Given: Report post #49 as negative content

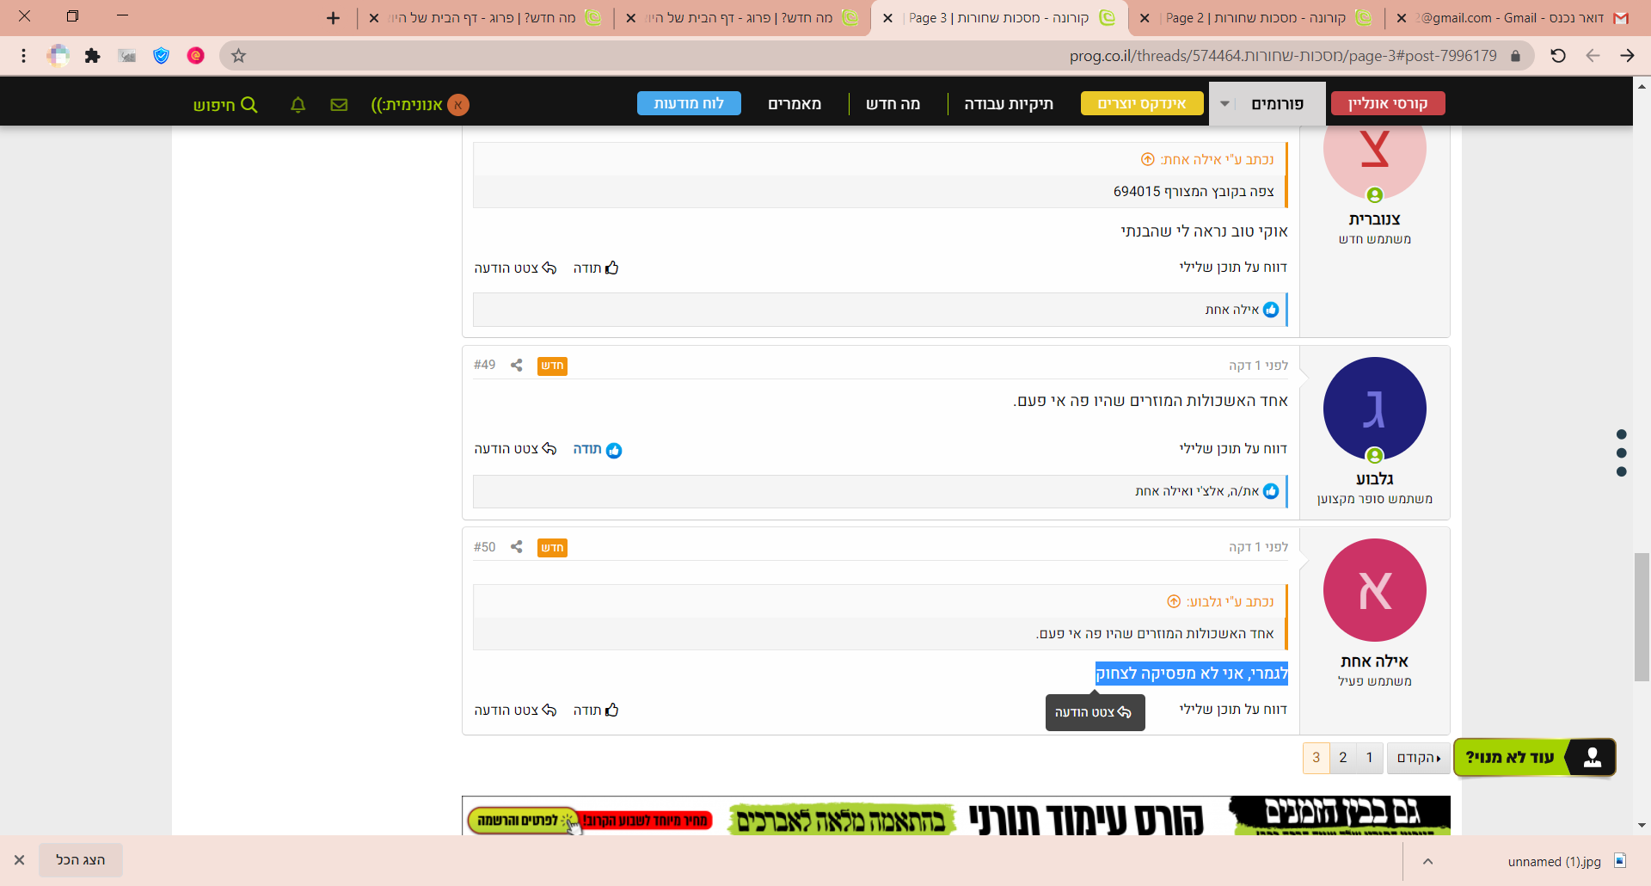Looking at the screenshot, I should click(x=1233, y=449).
